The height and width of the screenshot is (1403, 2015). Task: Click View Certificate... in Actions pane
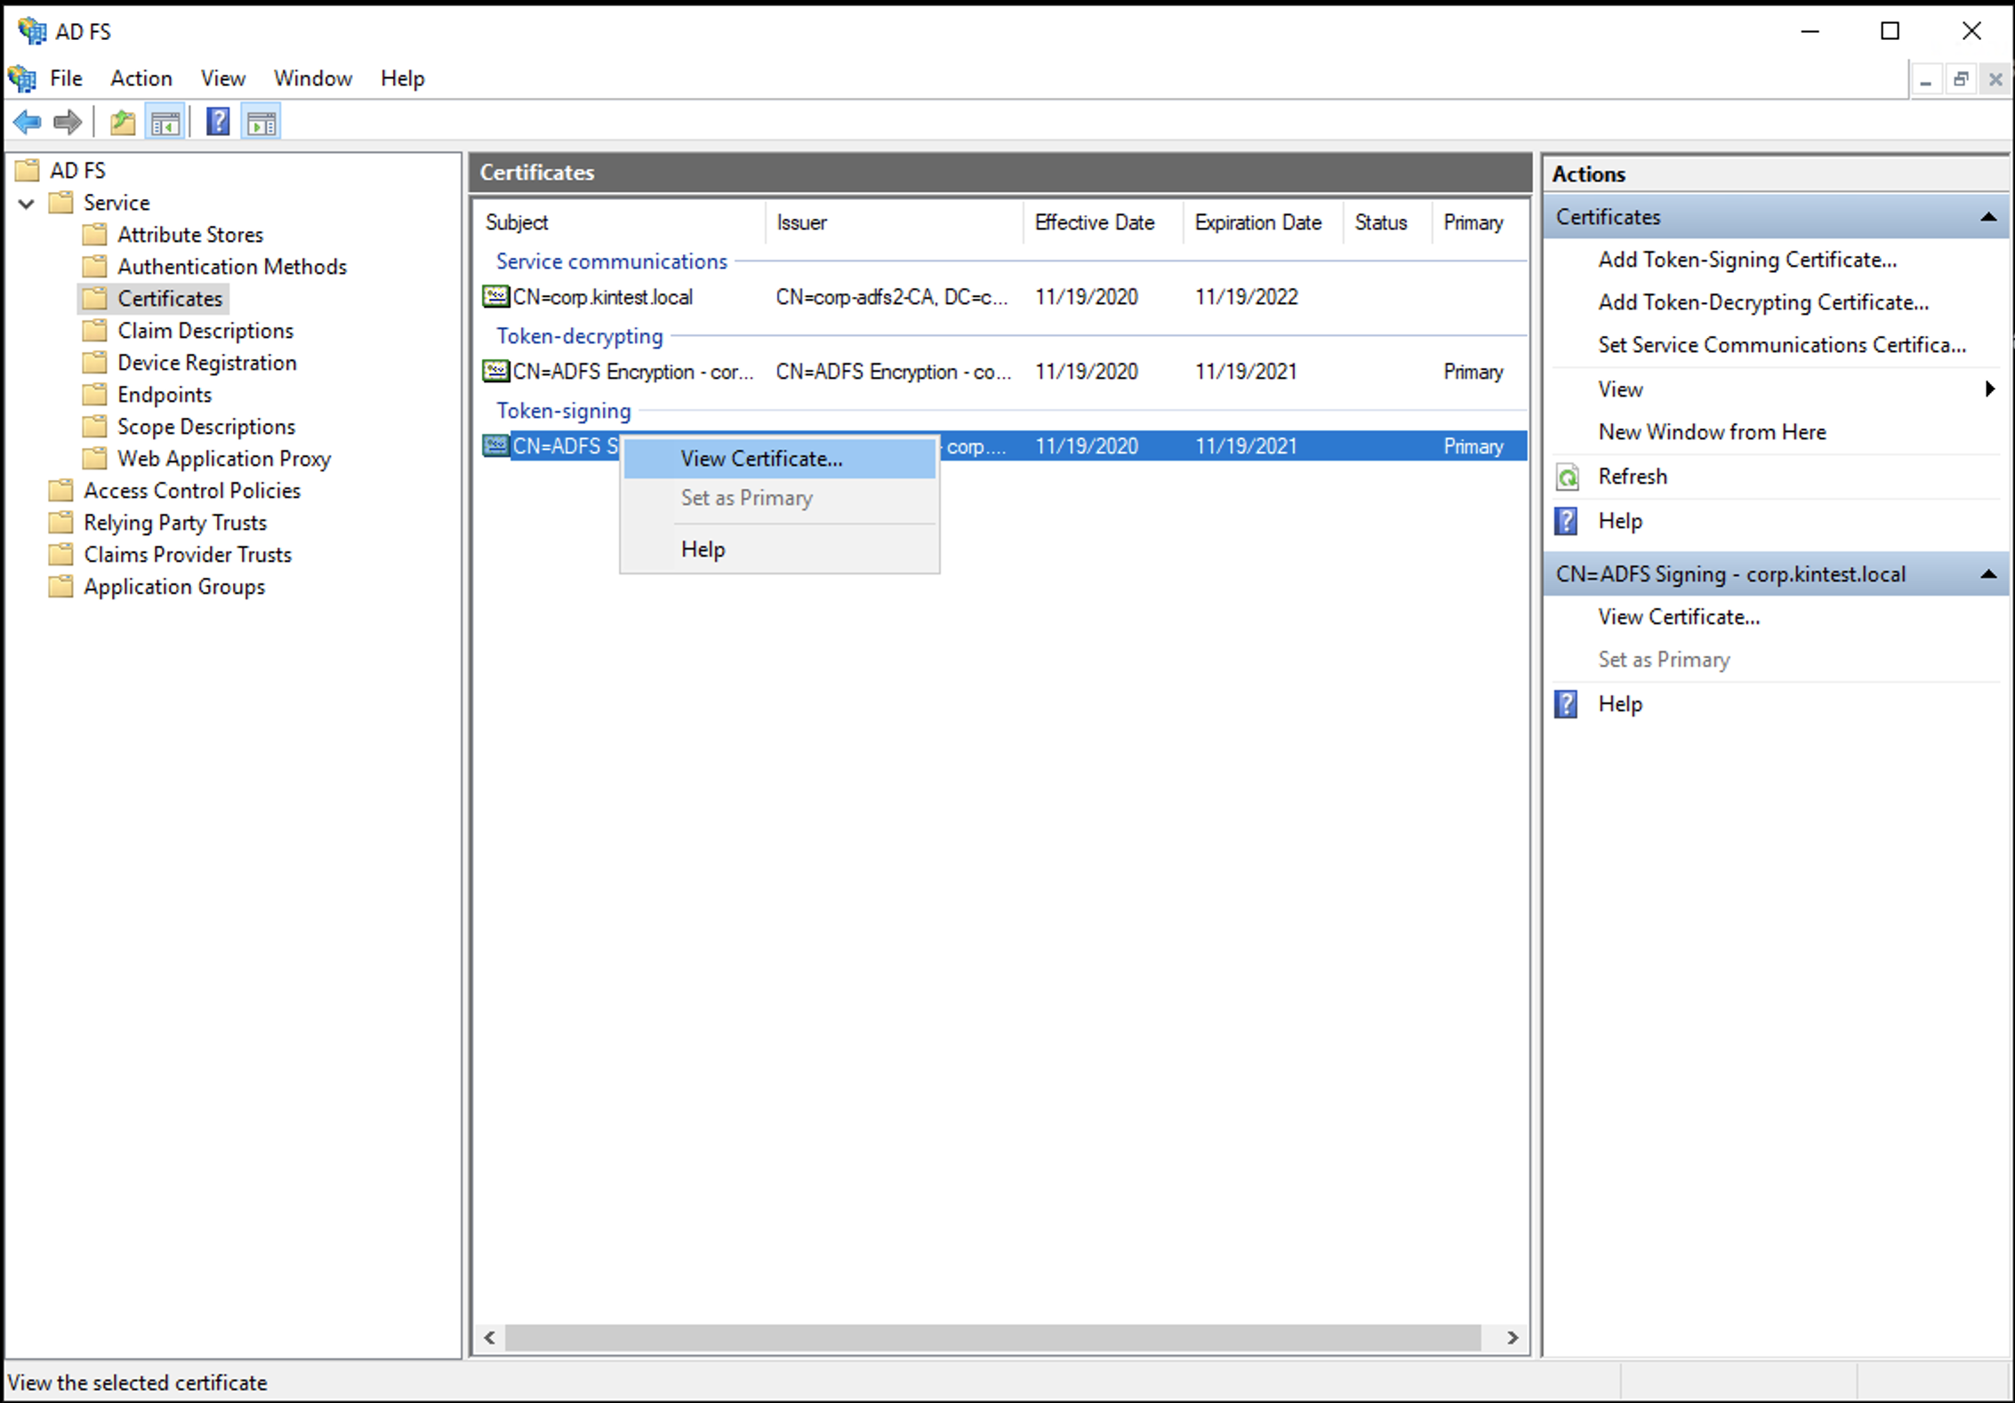click(x=1678, y=617)
